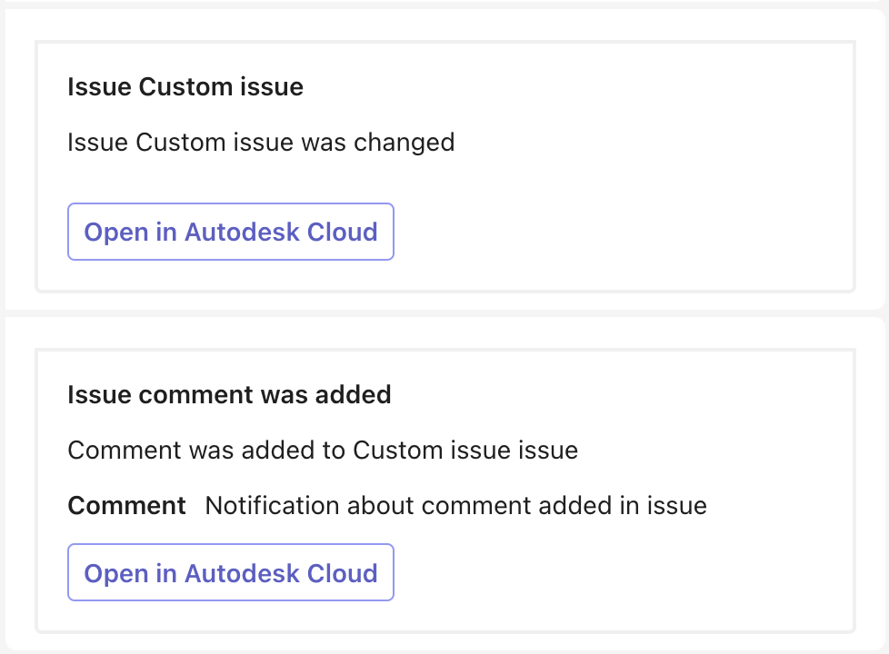Open the changed Custom issue in Autodesk Cloud

click(230, 232)
